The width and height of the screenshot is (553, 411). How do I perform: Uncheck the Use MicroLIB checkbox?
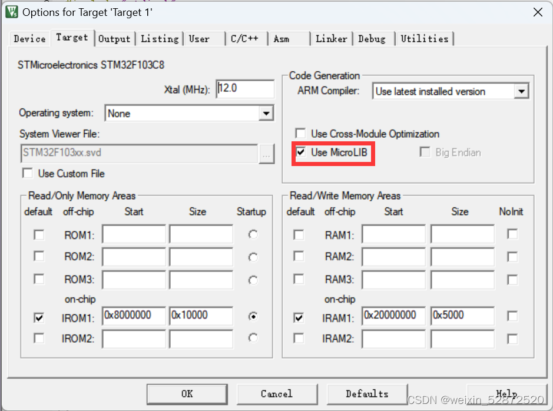300,153
